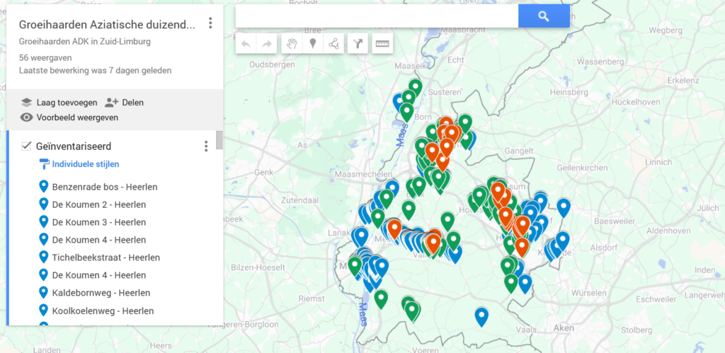Select the add directions tool
The height and width of the screenshot is (353, 725).
[358, 44]
